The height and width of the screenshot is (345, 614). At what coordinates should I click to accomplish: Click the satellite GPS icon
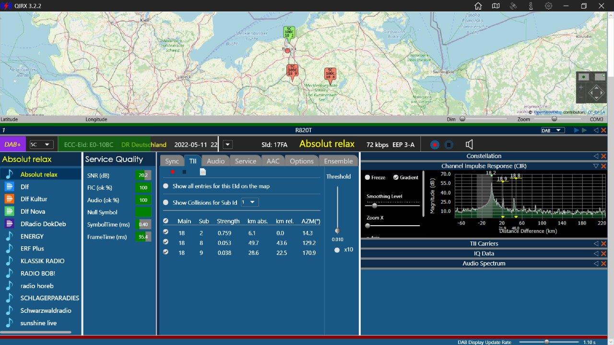[513, 6]
